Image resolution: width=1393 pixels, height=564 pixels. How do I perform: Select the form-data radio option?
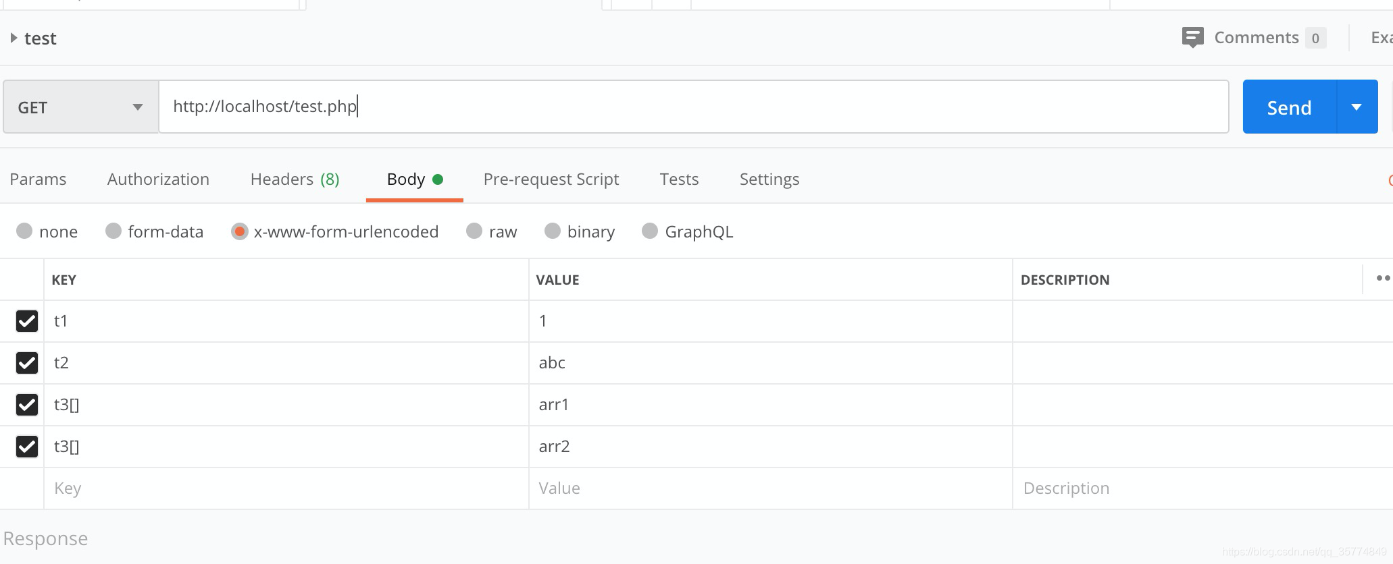coord(113,231)
